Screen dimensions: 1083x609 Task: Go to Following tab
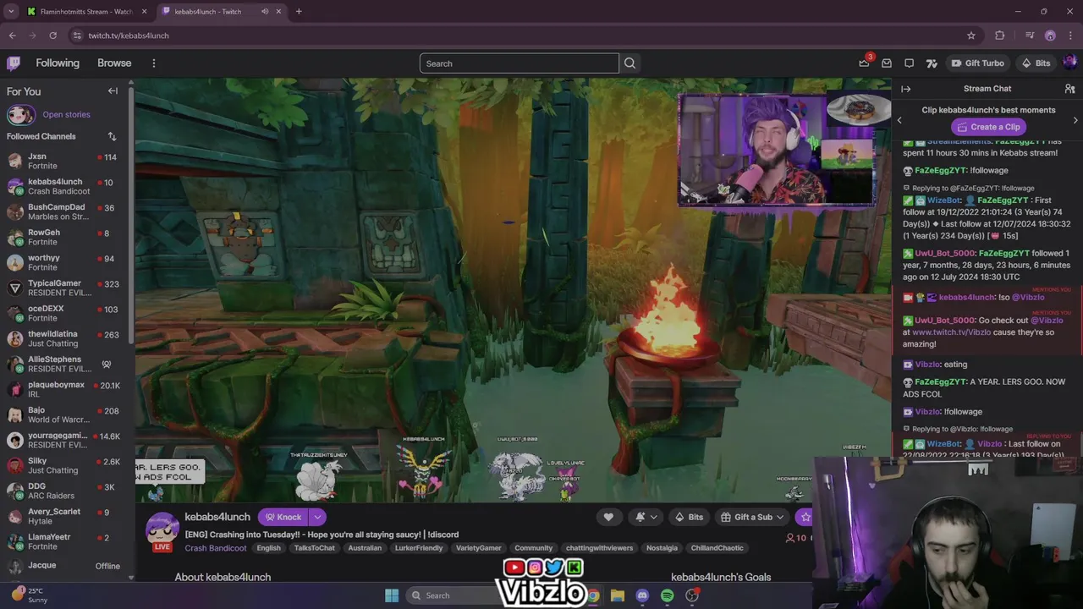coord(58,63)
